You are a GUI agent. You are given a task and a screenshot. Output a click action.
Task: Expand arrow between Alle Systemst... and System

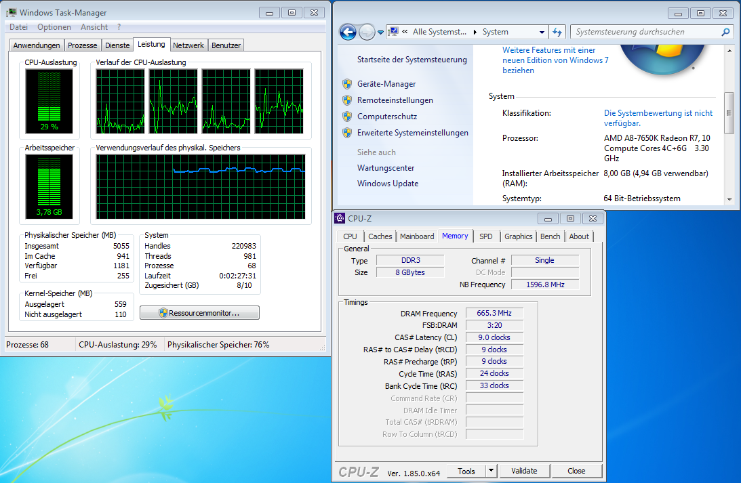pyautogui.click(x=475, y=32)
